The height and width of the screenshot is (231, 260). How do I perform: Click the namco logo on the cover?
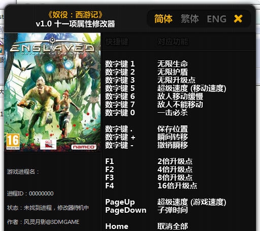[84, 147]
